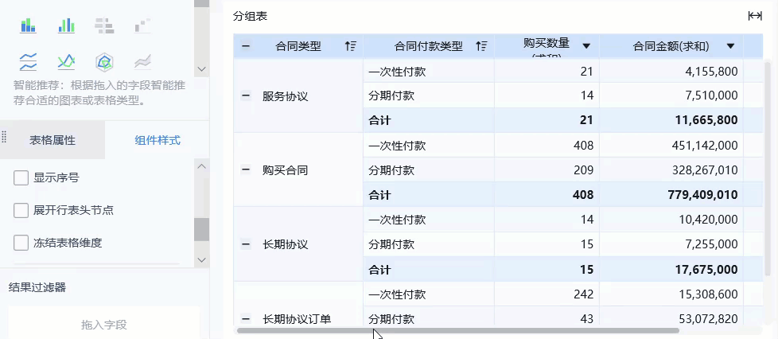
Task: Sort by the 合同付款类型 column icon
Action: [x=481, y=47]
